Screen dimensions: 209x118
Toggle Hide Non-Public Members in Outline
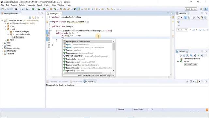click(x=198, y=55)
